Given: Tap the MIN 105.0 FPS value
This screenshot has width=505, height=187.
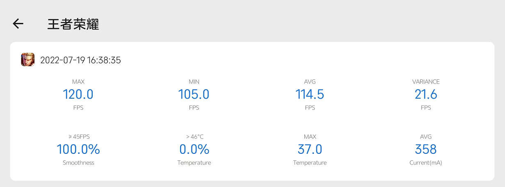Looking at the screenshot, I should tap(194, 95).
